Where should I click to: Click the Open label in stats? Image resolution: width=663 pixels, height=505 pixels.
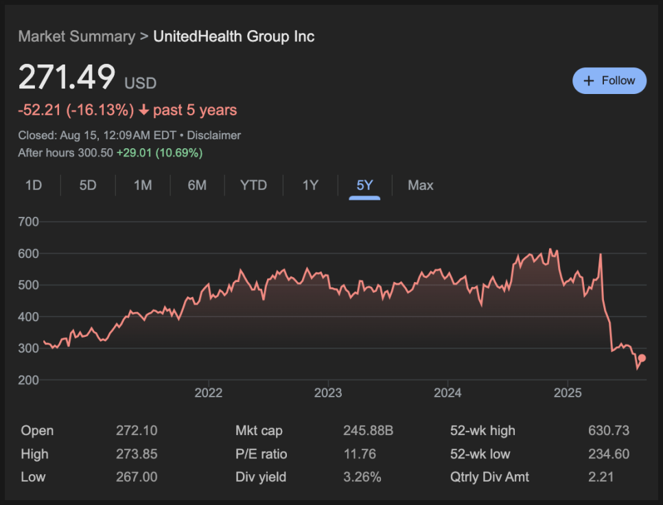[x=37, y=431]
